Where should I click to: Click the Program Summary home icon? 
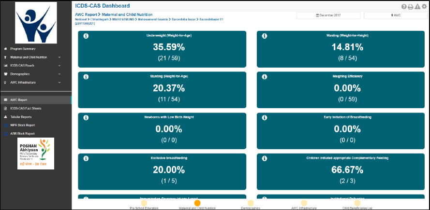(x=5, y=49)
